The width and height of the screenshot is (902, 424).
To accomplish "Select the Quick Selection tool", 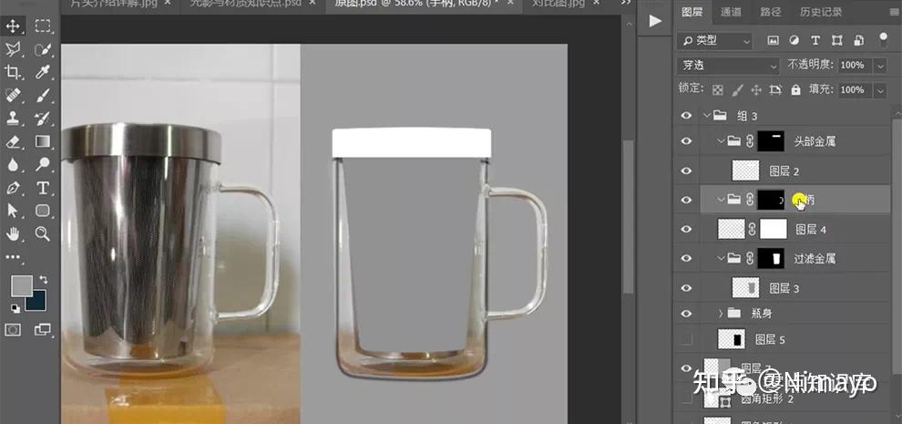I will [43, 49].
